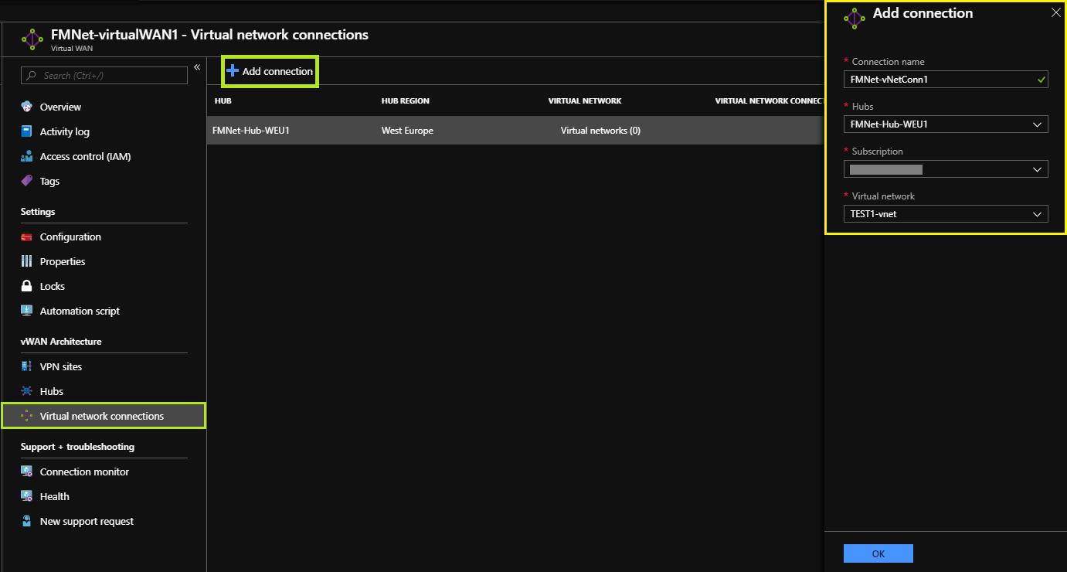
Task: Click the Add connection button
Action: point(270,71)
